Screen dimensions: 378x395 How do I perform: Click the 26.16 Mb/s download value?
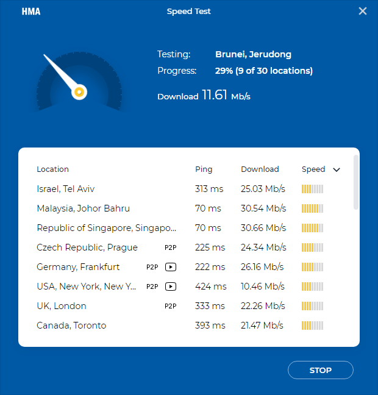[x=262, y=267]
